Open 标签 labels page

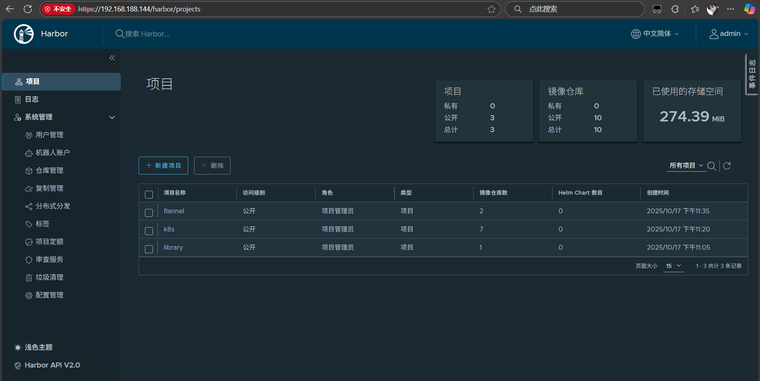coord(42,224)
